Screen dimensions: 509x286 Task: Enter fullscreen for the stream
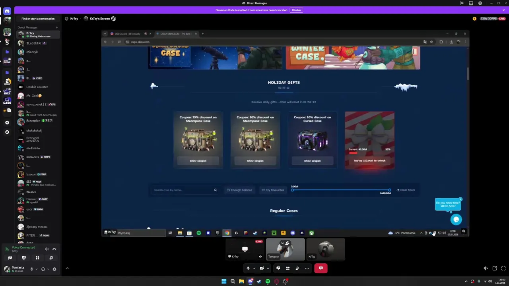click(503, 269)
